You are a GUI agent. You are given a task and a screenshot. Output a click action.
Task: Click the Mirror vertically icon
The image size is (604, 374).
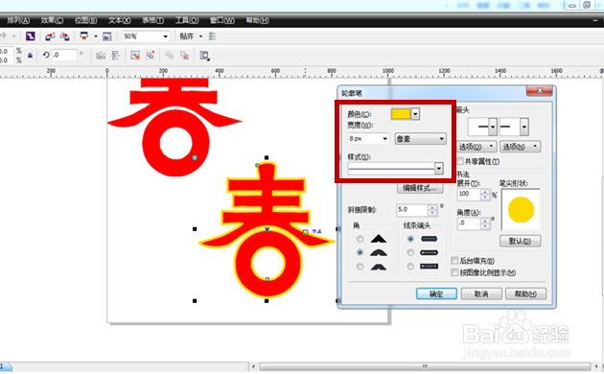[116, 56]
